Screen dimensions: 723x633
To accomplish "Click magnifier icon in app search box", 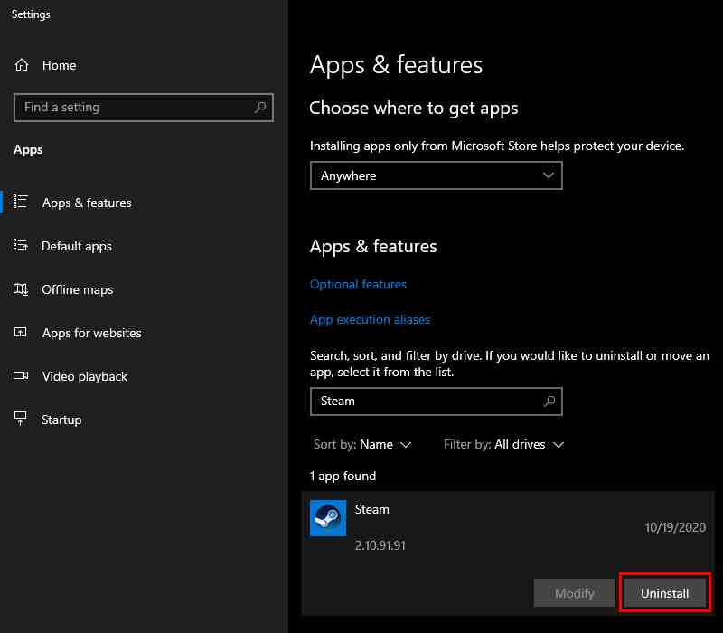I will (549, 401).
